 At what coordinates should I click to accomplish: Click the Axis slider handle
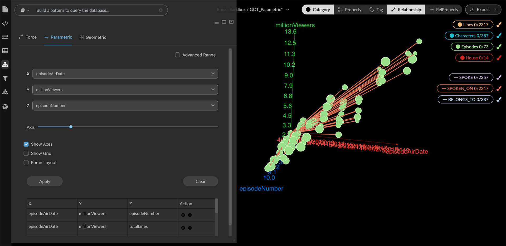(71, 127)
